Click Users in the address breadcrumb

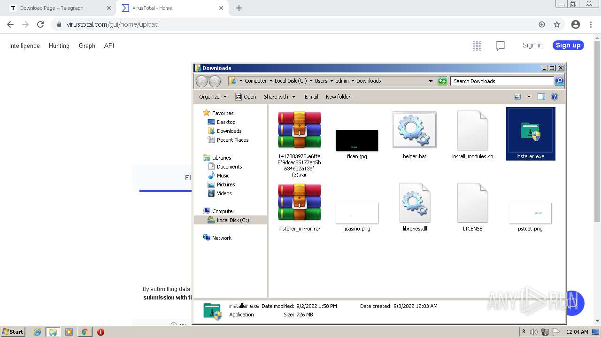(x=321, y=81)
